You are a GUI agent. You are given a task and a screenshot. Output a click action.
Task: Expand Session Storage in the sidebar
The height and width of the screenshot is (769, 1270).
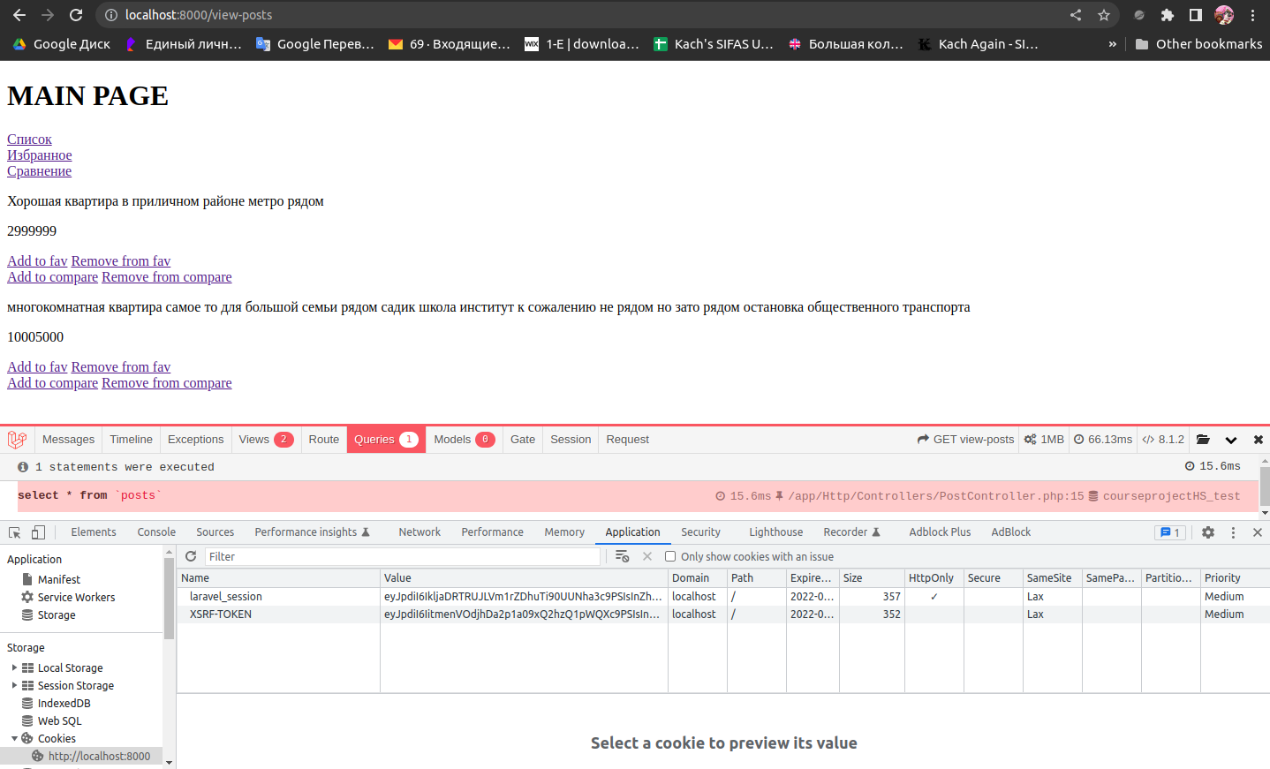[12, 685]
